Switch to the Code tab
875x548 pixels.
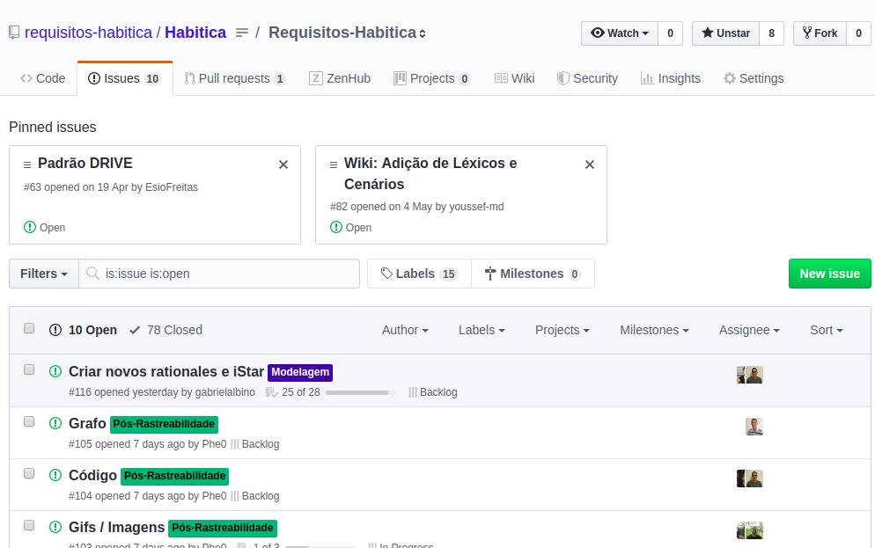(x=43, y=78)
